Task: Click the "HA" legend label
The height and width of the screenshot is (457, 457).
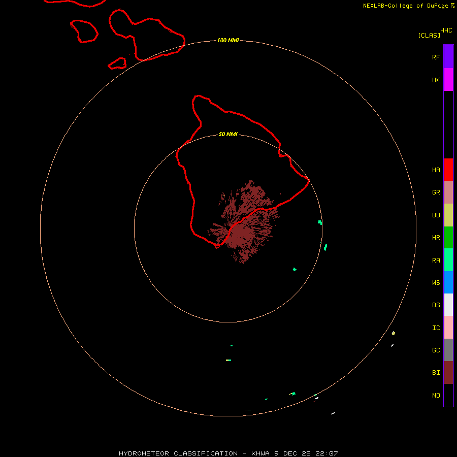Action: (x=436, y=170)
